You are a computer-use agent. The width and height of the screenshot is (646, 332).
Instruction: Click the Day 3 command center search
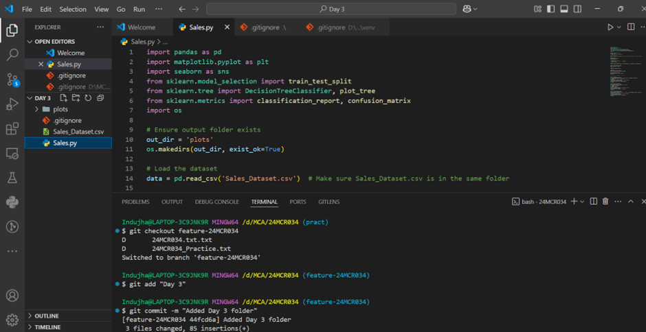tap(331, 9)
